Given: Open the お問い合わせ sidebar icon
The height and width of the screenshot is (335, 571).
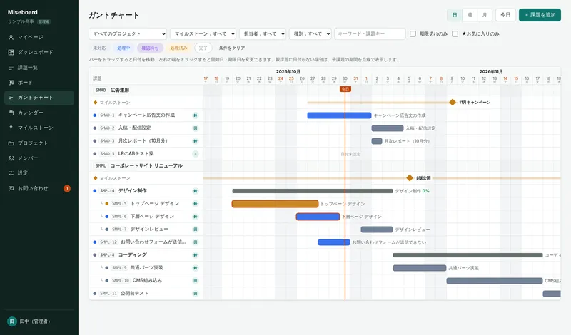Looking at the screenshot, I should (11, 188).
